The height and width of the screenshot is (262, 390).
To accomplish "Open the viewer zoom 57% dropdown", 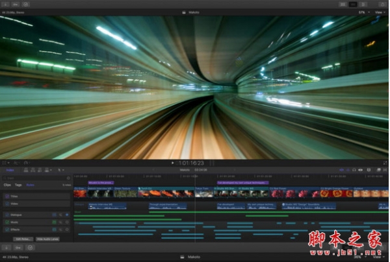I will click(x=364, y=12).
